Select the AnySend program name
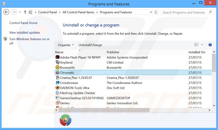 point(66,63)
